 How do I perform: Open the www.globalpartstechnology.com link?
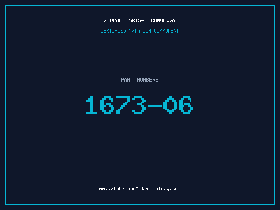(140, 189)
